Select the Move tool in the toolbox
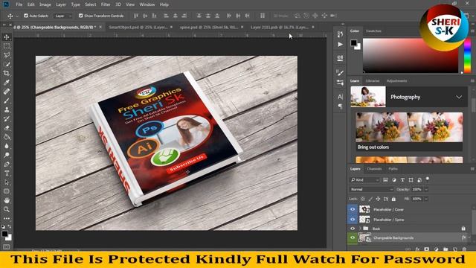 7,37
